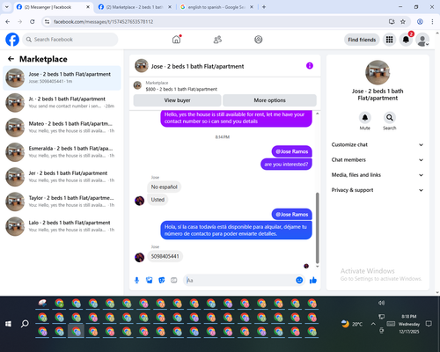Click the Find friends button
The image size is (440, 352).
[362, 40]
